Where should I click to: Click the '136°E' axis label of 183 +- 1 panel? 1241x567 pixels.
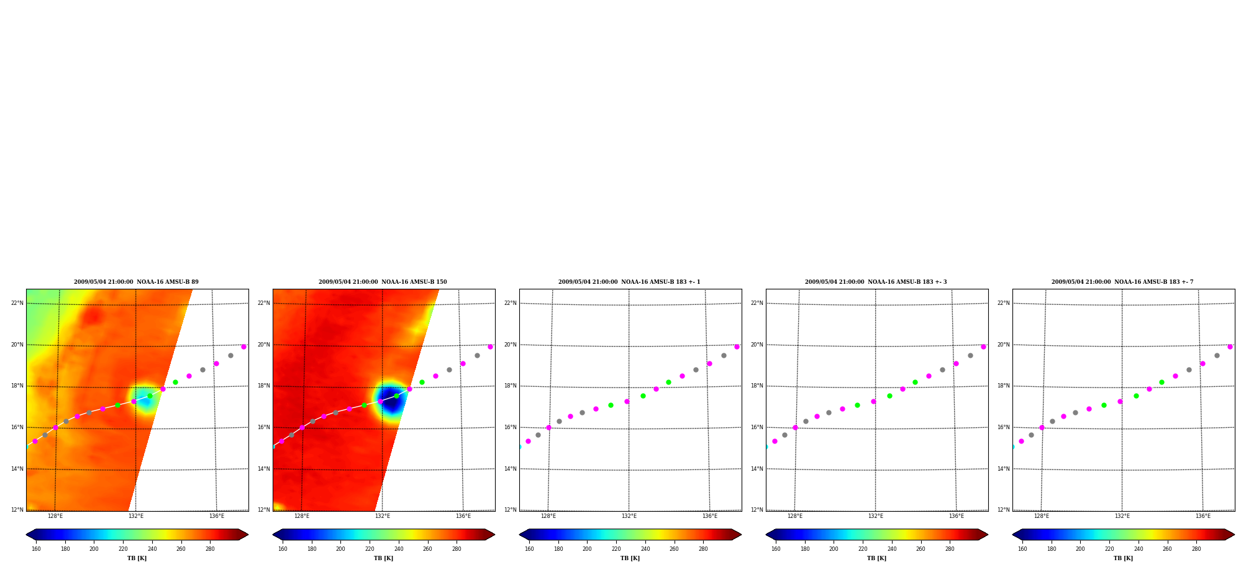(710, 516)
